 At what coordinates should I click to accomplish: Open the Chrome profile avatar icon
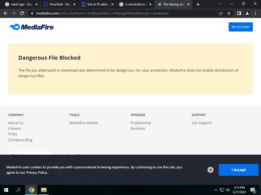[x=247, y=13]
